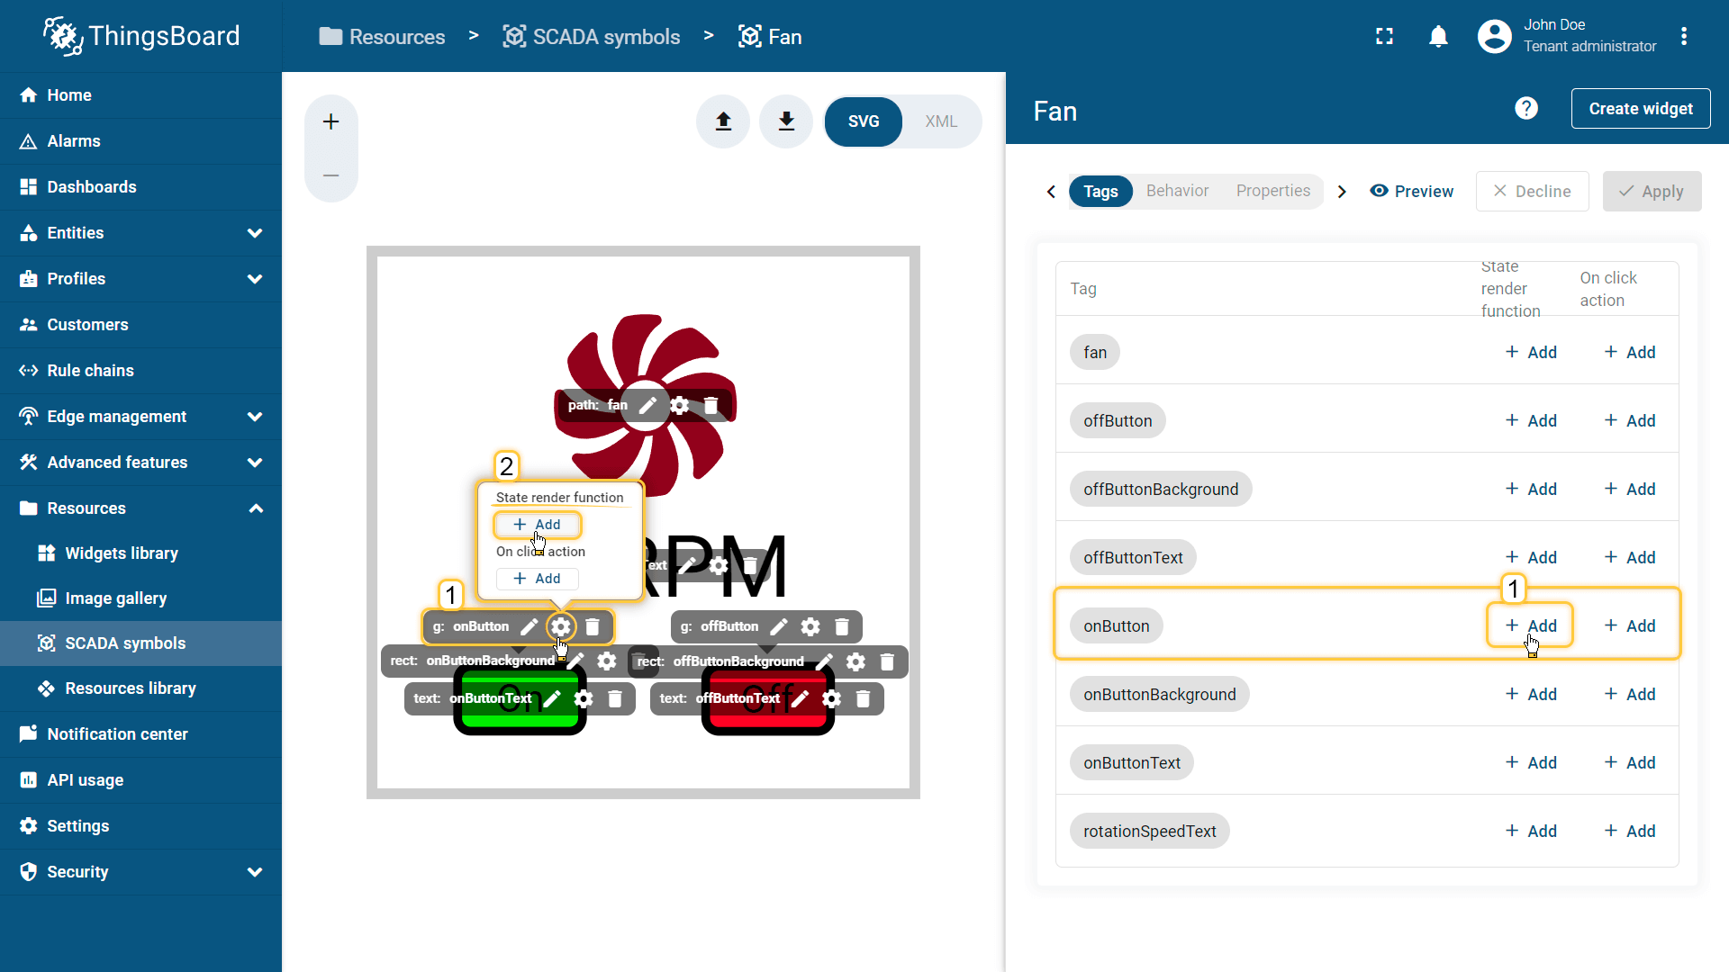Delete the offButton tag with the trash icon
The width and height of the screenshot is (1729, 972).
pyautogui.click(x=842, y=626)
